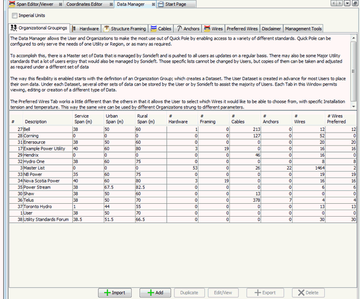Screen dimensions: 360x299
Task: Click the plus icon on Export
Action: coord(258,293)
